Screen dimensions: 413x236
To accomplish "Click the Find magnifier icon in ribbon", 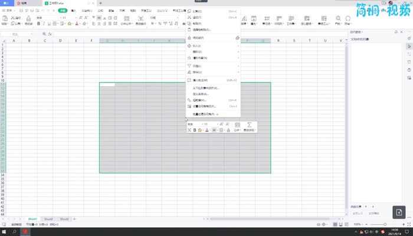I will [x=338, y=18].
